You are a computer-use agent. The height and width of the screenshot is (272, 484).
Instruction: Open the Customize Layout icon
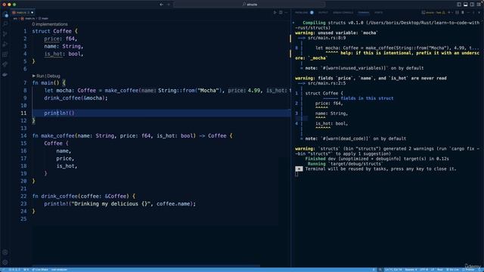pos(479,5)
